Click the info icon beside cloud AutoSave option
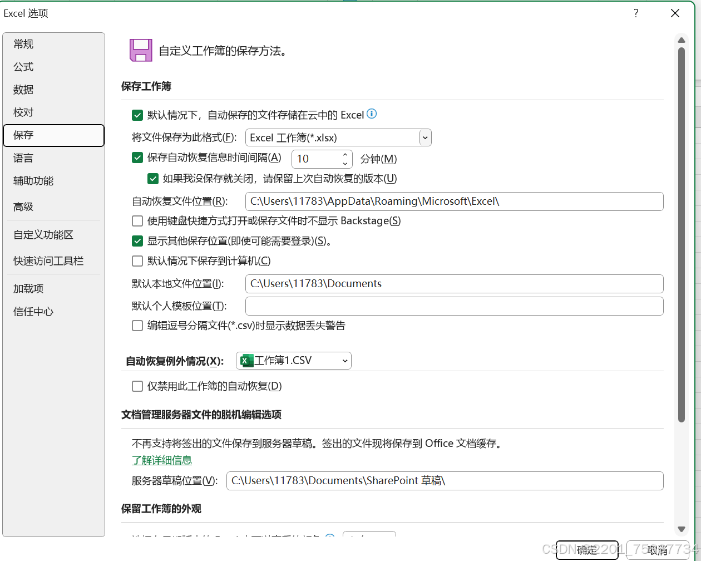Viewport: 701px width, 561px height. pos(372,114)
